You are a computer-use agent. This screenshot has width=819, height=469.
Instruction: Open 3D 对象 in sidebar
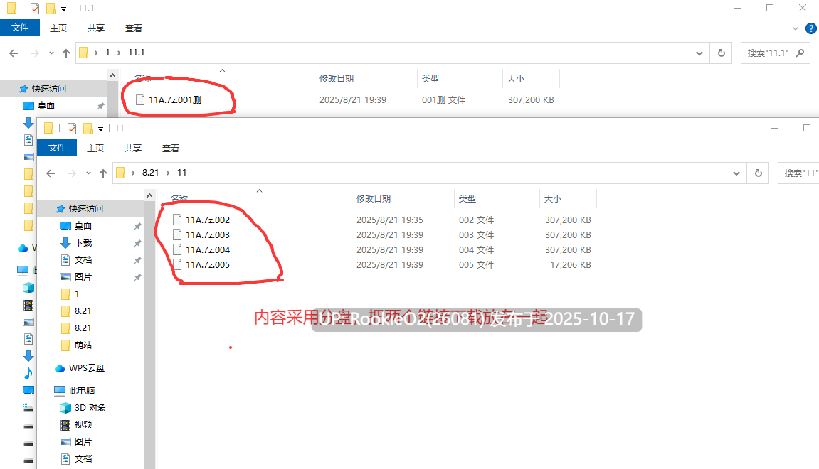[90, 408]
